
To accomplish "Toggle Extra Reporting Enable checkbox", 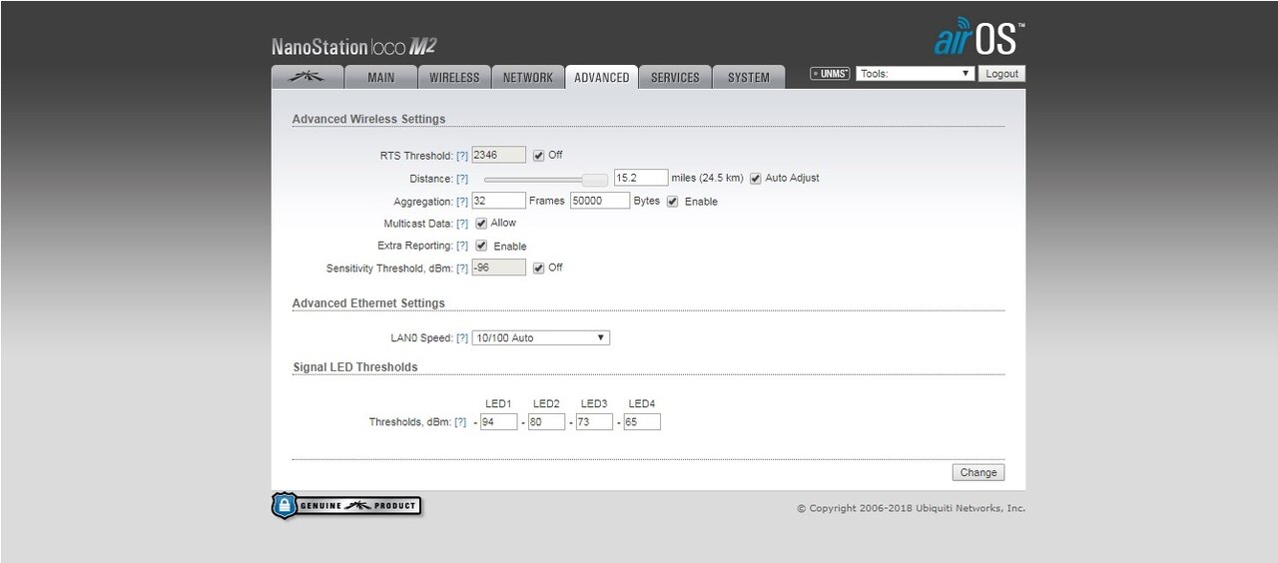I will (x=481, y=246).
